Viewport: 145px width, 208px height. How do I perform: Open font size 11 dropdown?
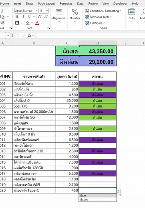coord(47,11)
